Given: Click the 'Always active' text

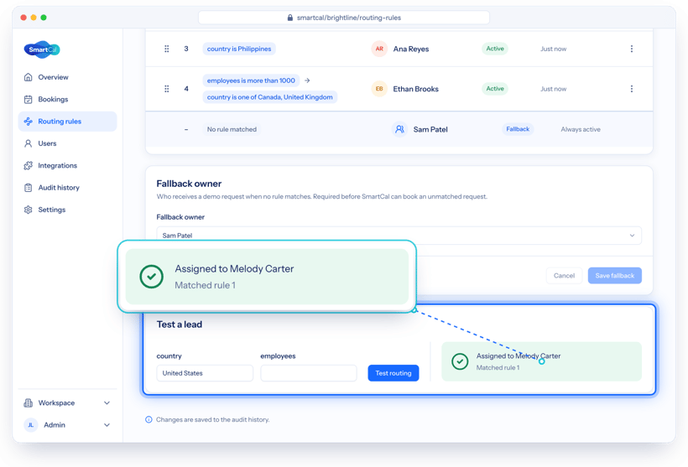Looking at the screenshot, I should pyautogui.click(x=581, y=129).
